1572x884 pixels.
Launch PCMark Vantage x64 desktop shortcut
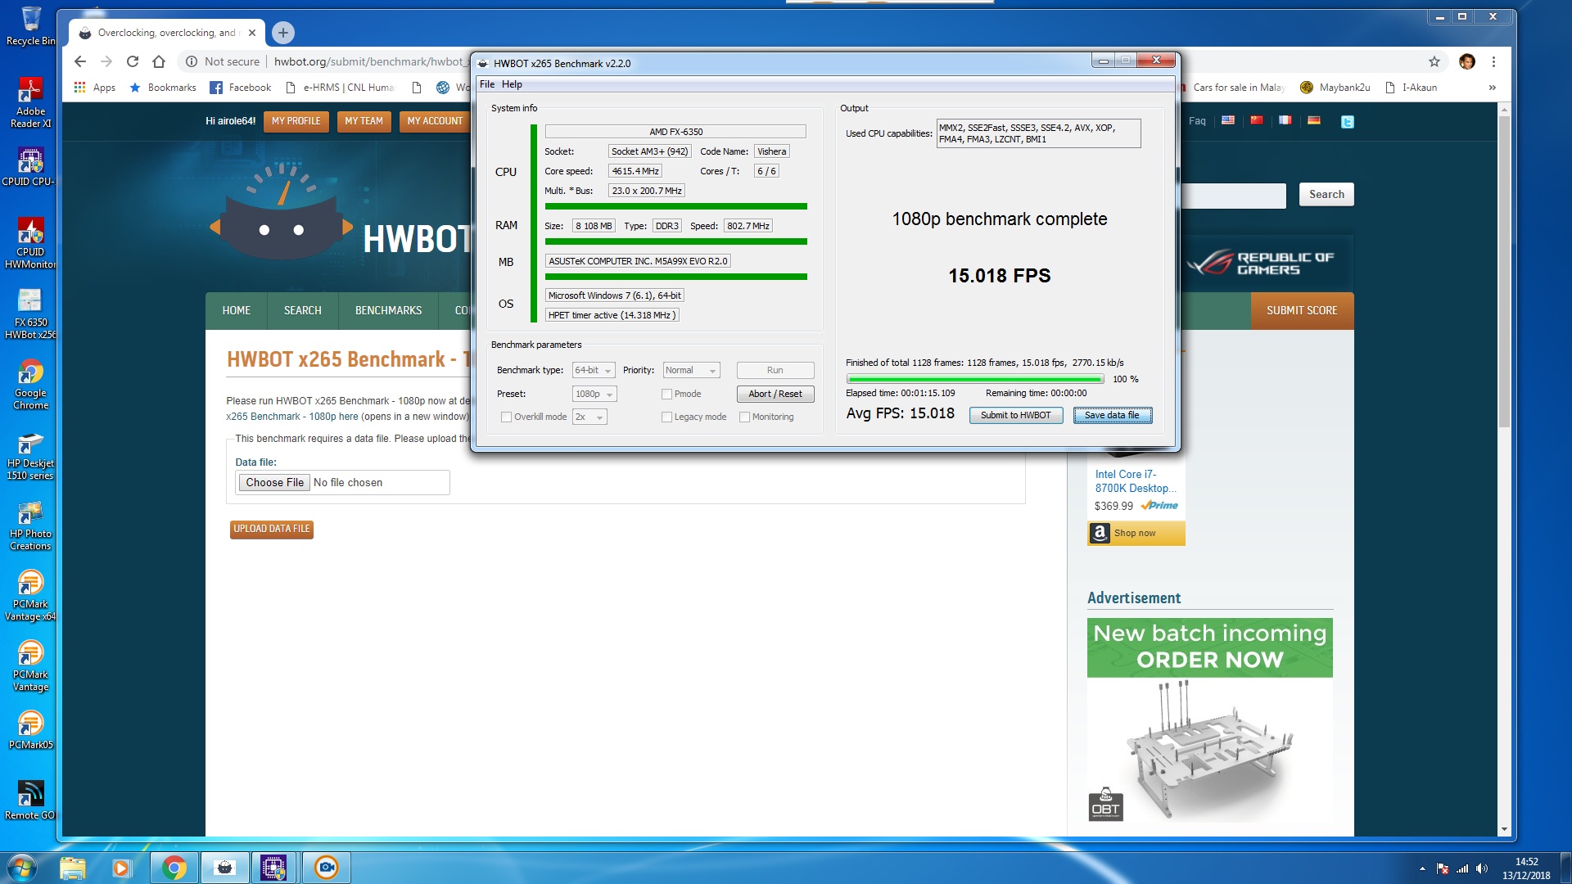click(30, 596)
